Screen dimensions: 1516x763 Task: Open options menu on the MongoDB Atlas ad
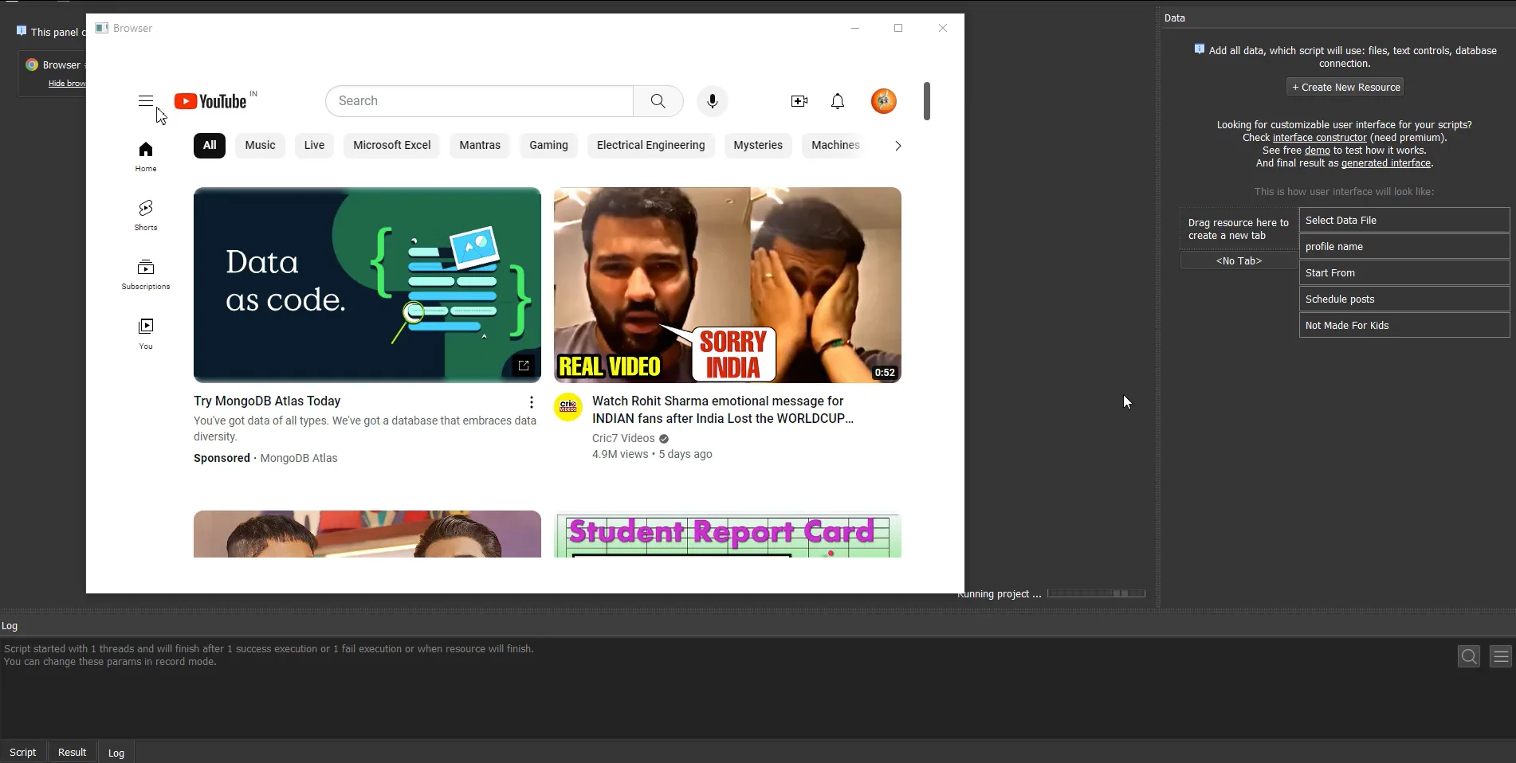coord(531,402)
